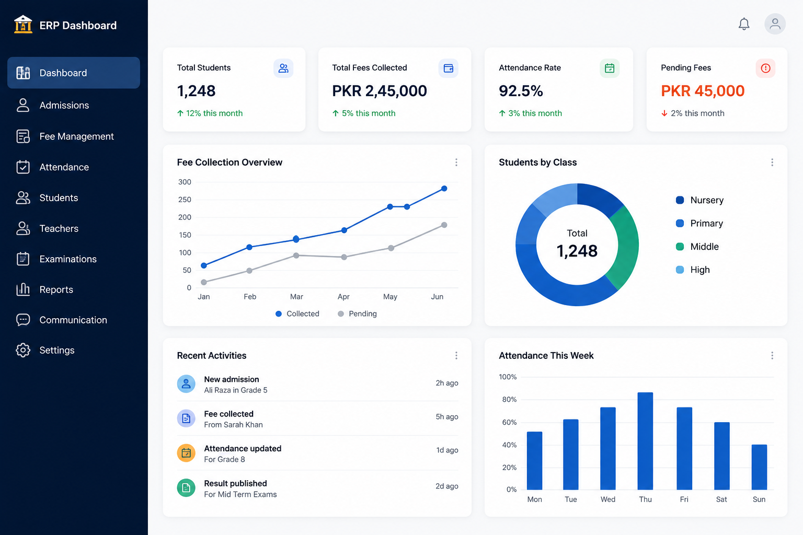
Task: Click the ERP Dashboard building logo
Action: tap(23, 24)
